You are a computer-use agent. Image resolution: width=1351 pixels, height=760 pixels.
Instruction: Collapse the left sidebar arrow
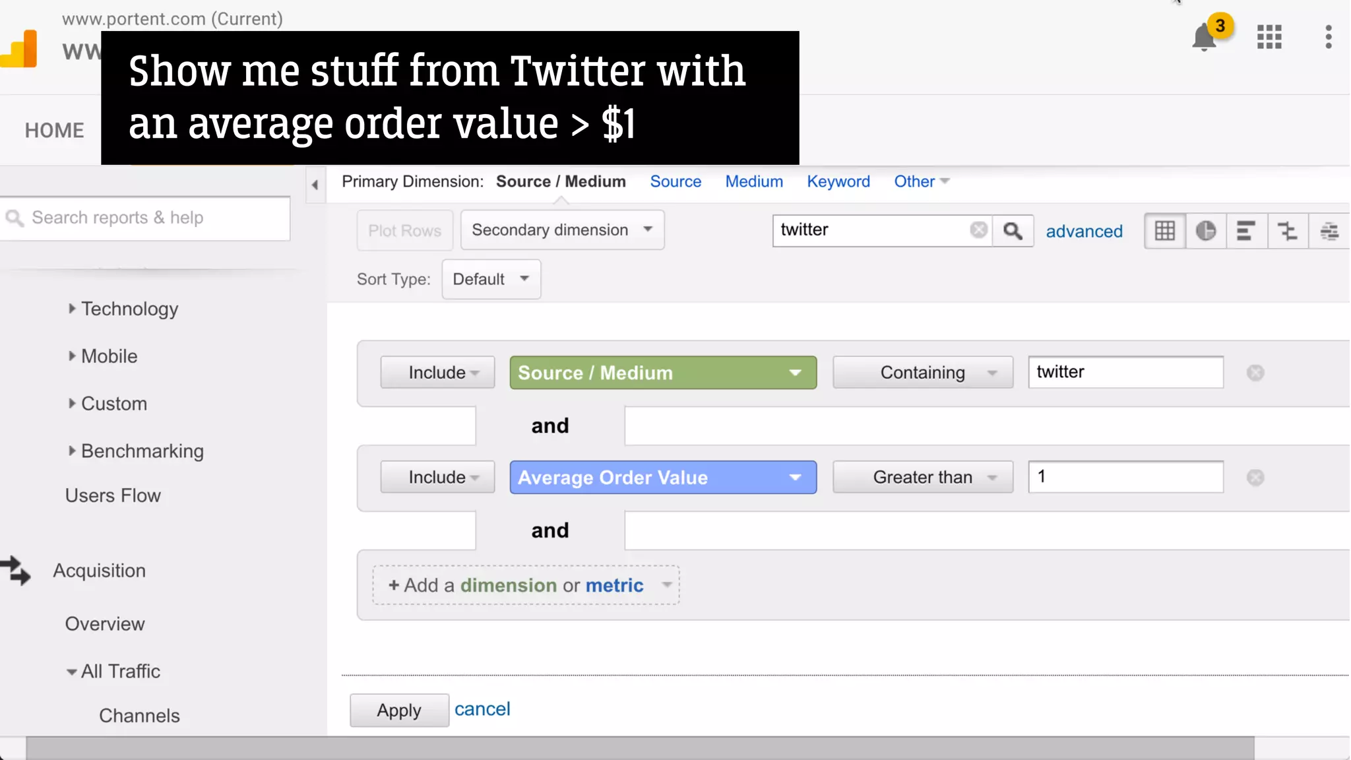315,185
